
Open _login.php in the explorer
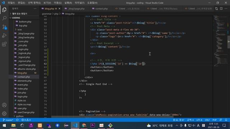coord(23,49)
